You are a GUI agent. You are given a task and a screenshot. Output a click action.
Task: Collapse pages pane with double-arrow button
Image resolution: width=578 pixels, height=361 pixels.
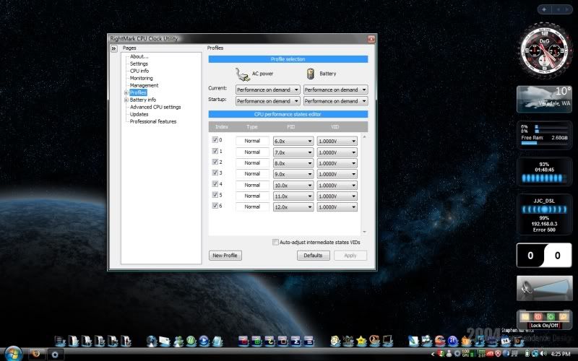coord(114,48)
